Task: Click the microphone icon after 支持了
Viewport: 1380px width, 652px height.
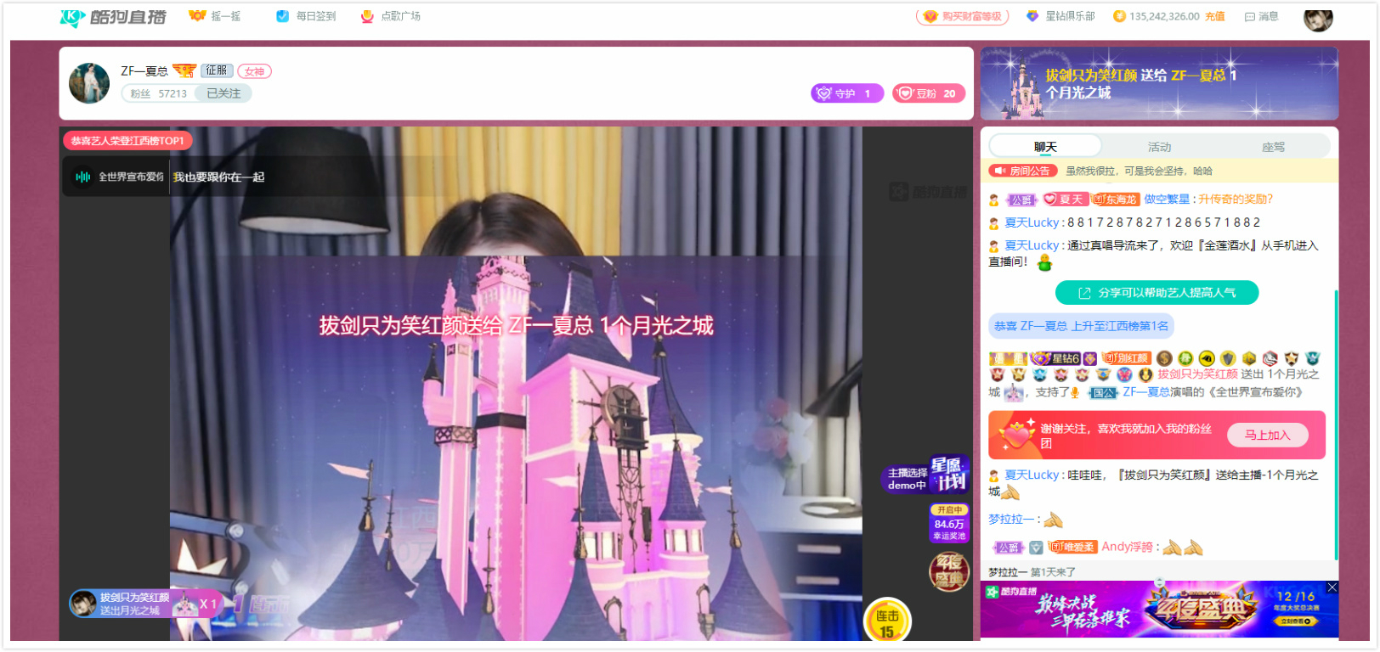Action: (1075, 392)
